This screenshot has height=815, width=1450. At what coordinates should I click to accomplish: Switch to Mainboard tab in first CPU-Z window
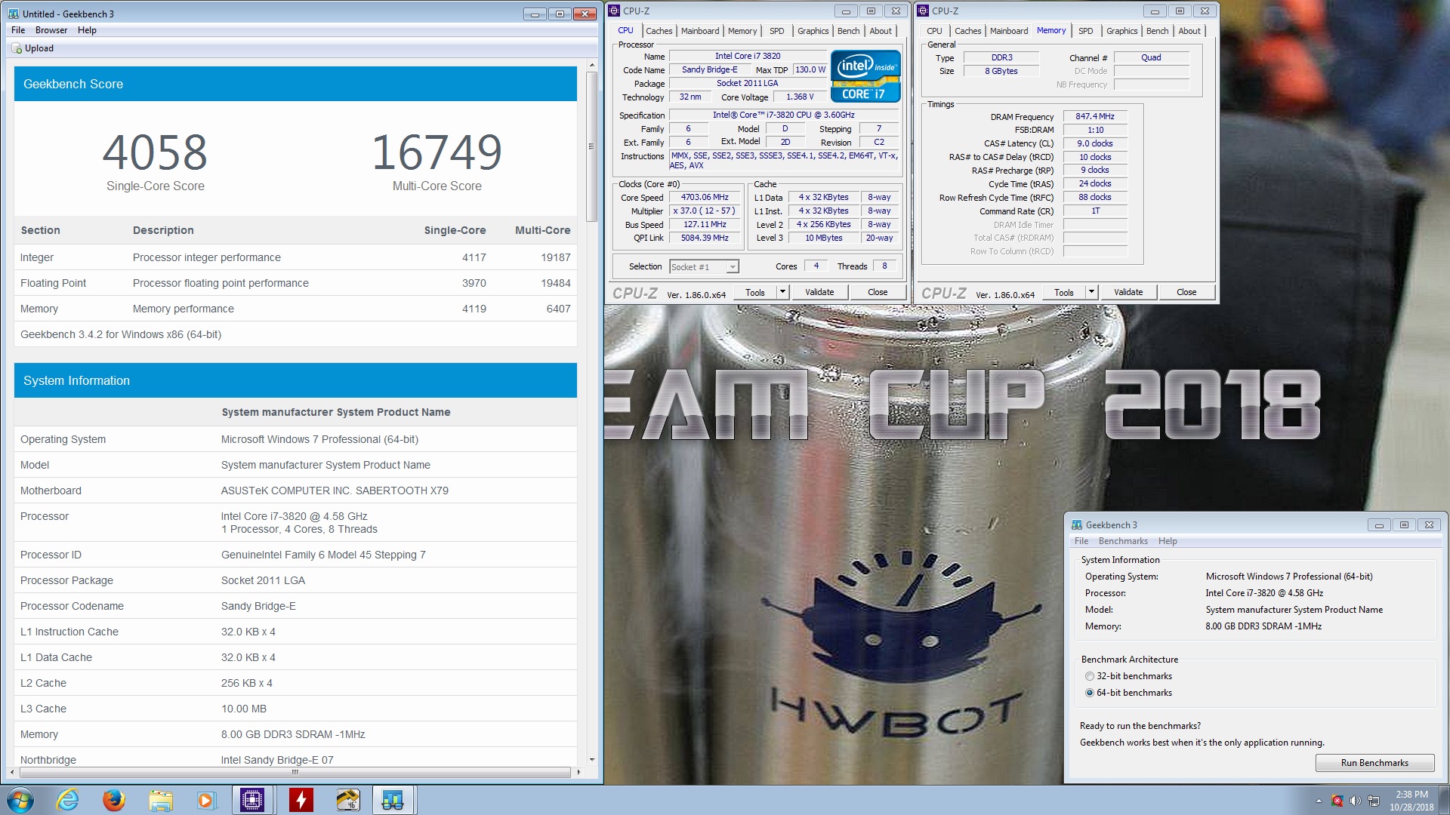[x=700, y=31]
